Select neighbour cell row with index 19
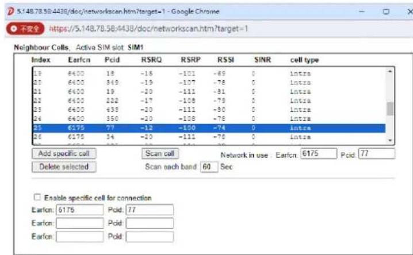The image size is (413, 255). coord(209,74)
